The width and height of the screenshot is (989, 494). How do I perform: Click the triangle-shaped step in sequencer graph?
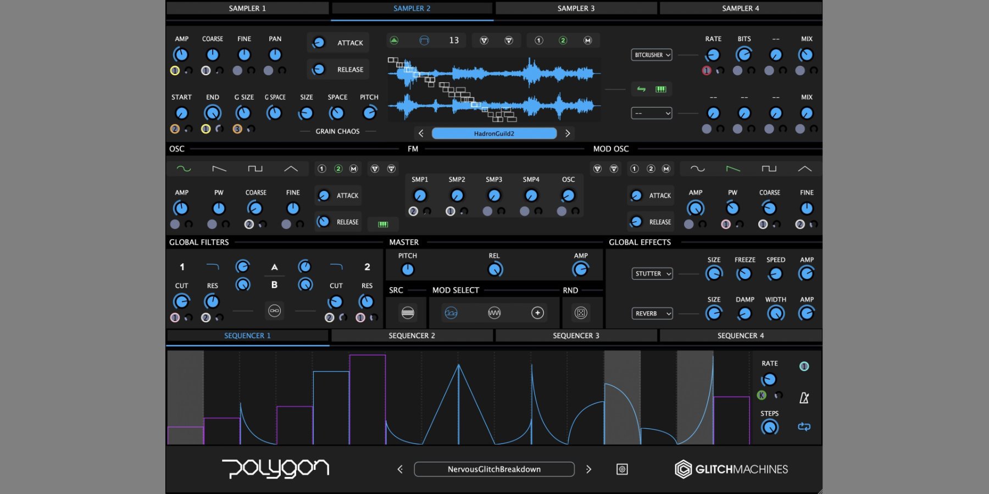click(459, 404)
